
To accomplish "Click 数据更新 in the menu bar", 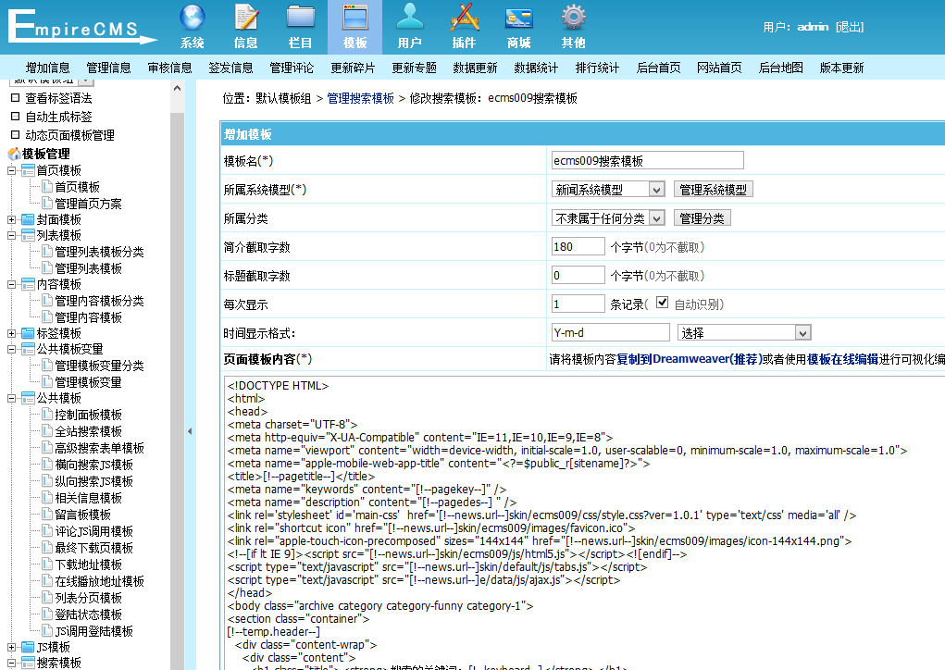I will tap(475, 68).
